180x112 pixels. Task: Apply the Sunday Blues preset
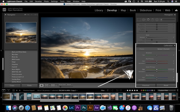(x=16, y=79)
